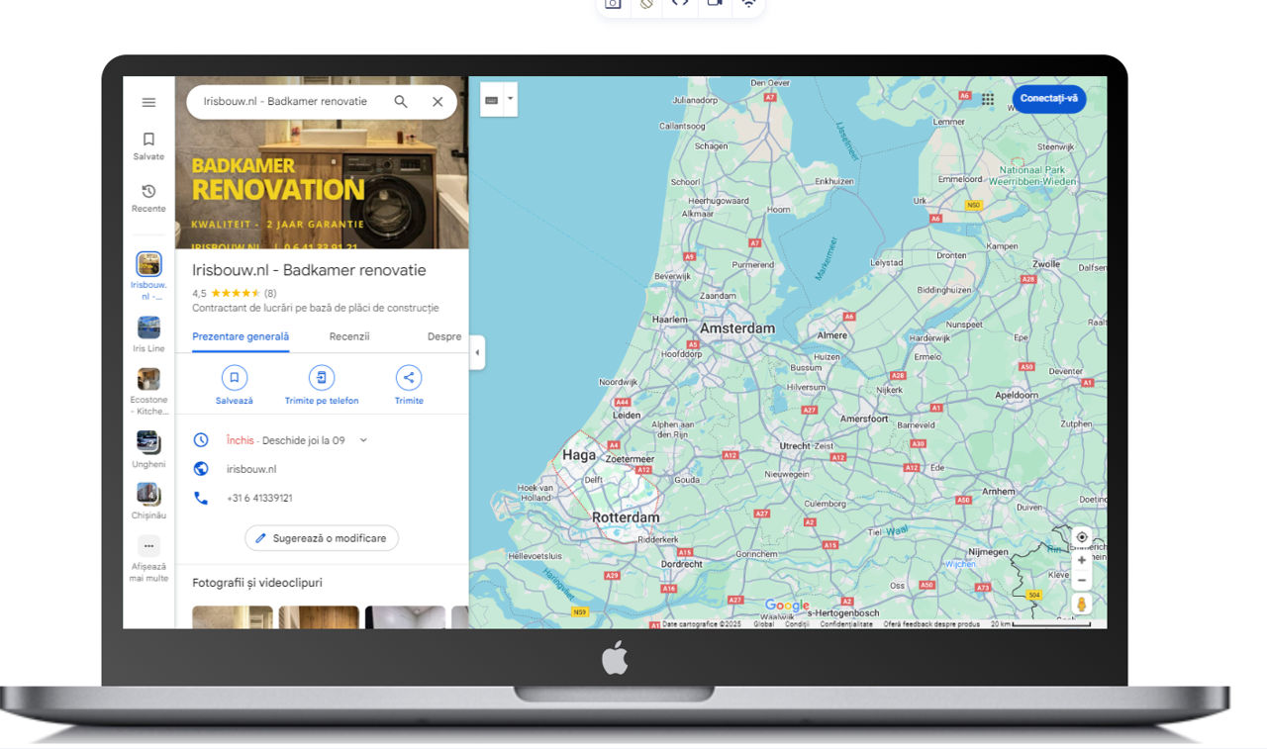
Task: Click the Rotterdam label on the map
Action: 626,517
